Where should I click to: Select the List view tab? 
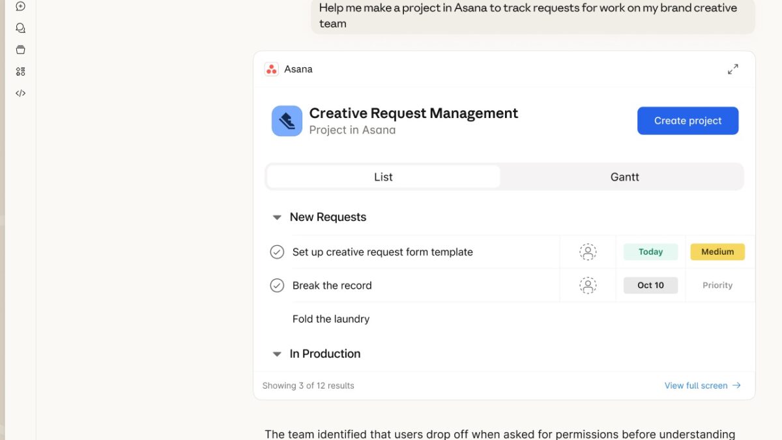click(383, 177)
